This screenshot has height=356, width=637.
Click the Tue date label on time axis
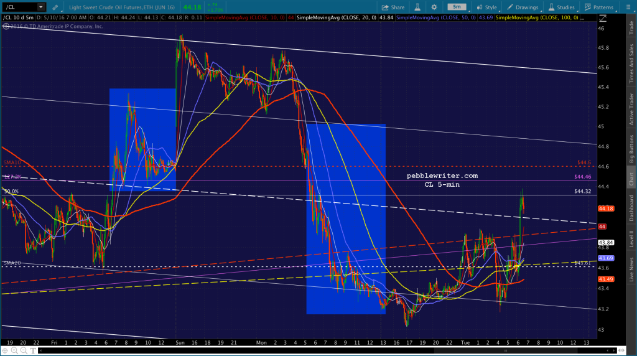coord(465,342)
